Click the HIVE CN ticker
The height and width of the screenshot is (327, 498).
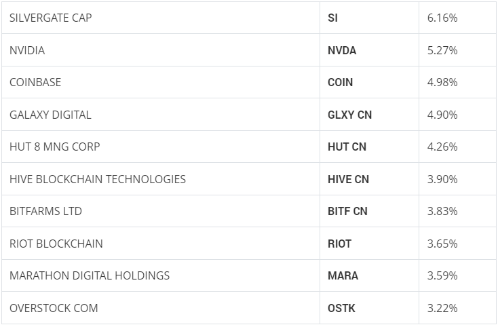coord(349,179)
